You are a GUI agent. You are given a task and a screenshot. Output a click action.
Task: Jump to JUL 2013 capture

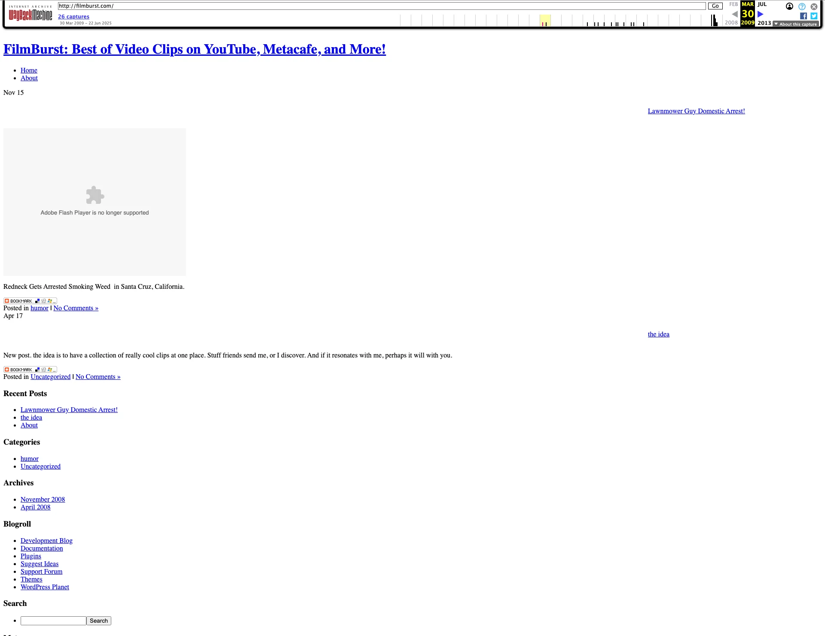point(762,4)
